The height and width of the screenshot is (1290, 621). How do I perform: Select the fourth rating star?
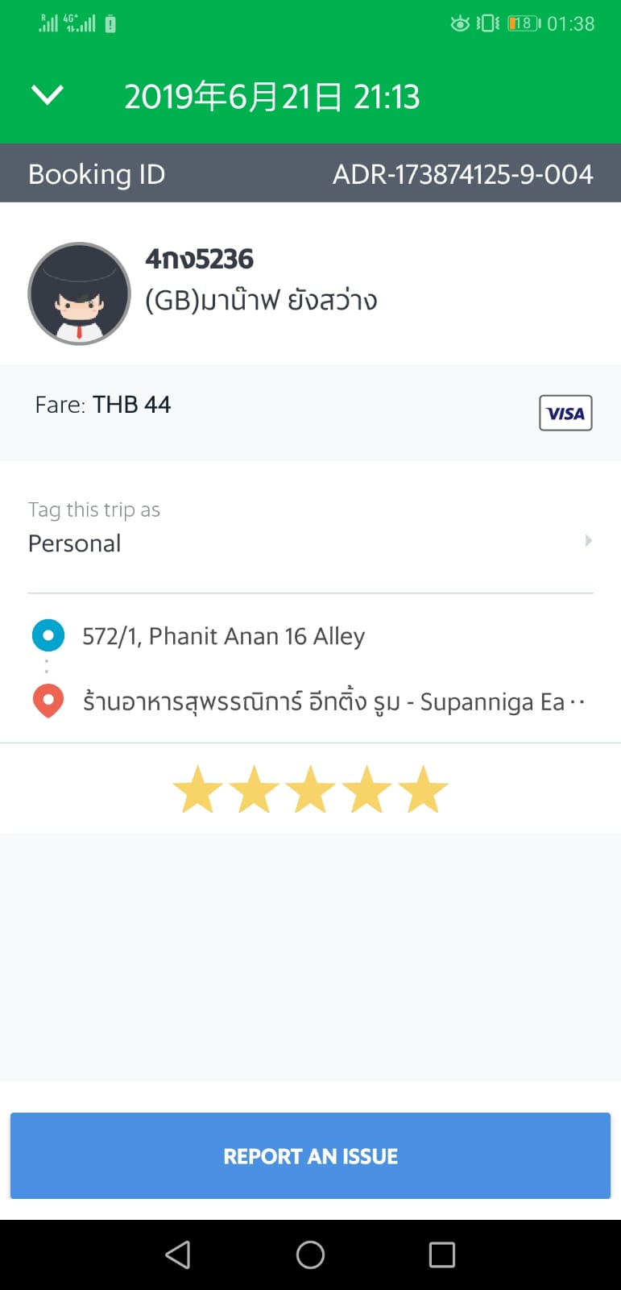coord(366,789)
